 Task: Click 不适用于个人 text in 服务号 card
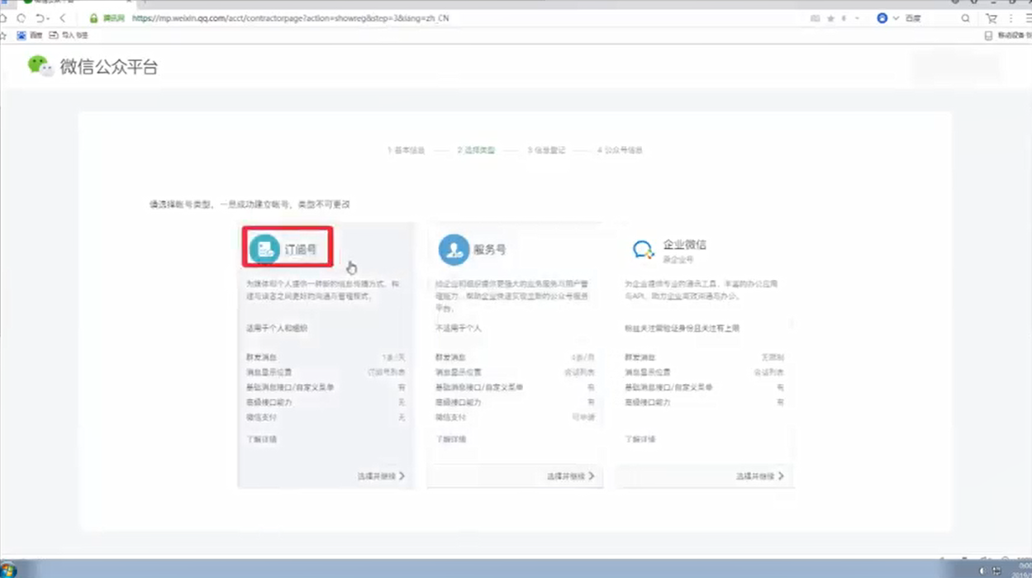click(458, 328)
